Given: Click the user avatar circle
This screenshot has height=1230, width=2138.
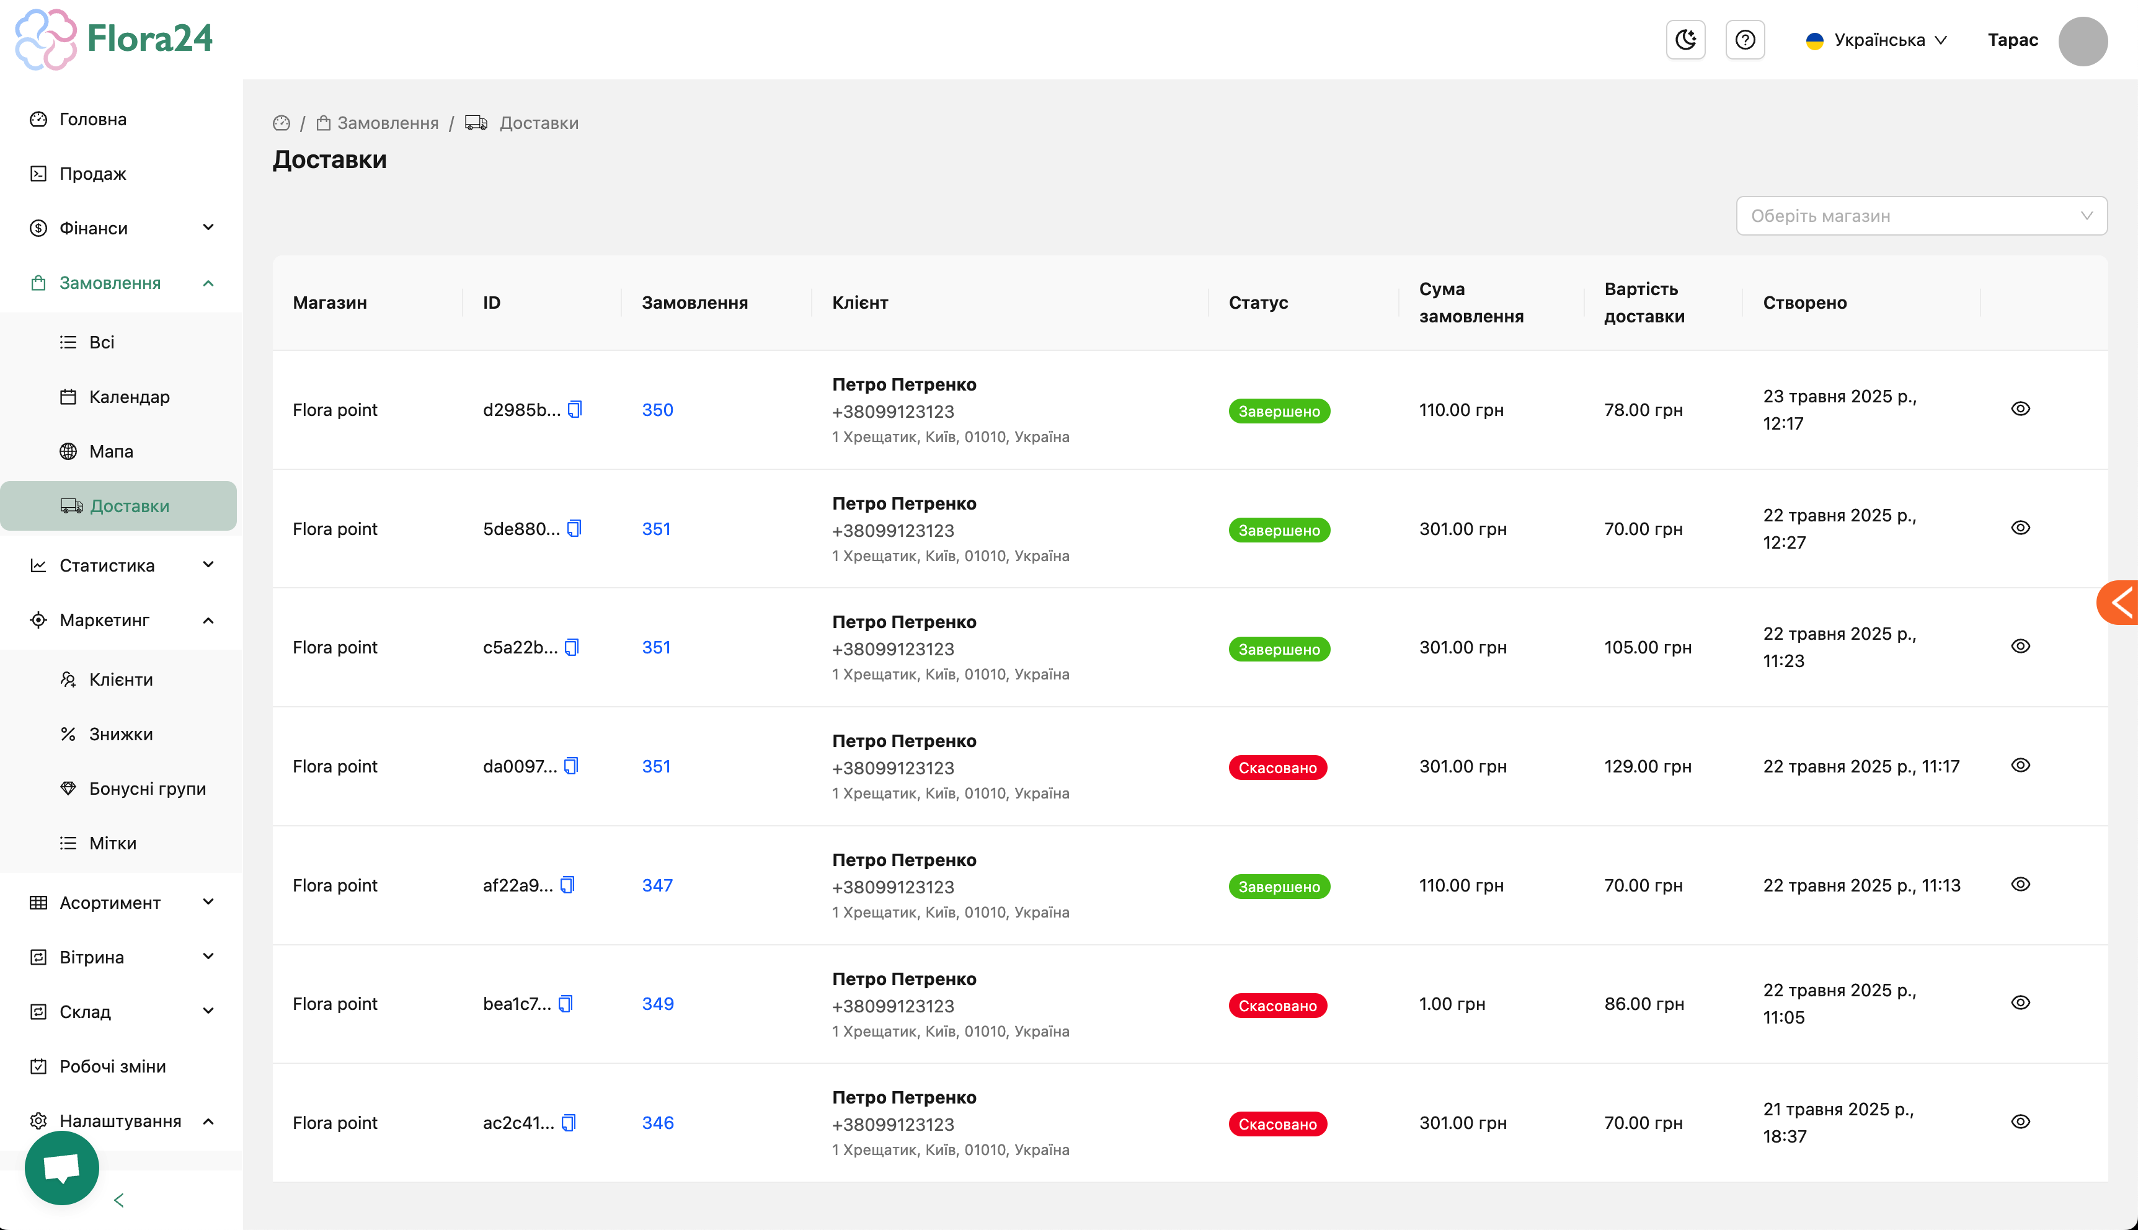Looking at the screenshot, I should click(2082, 40).
